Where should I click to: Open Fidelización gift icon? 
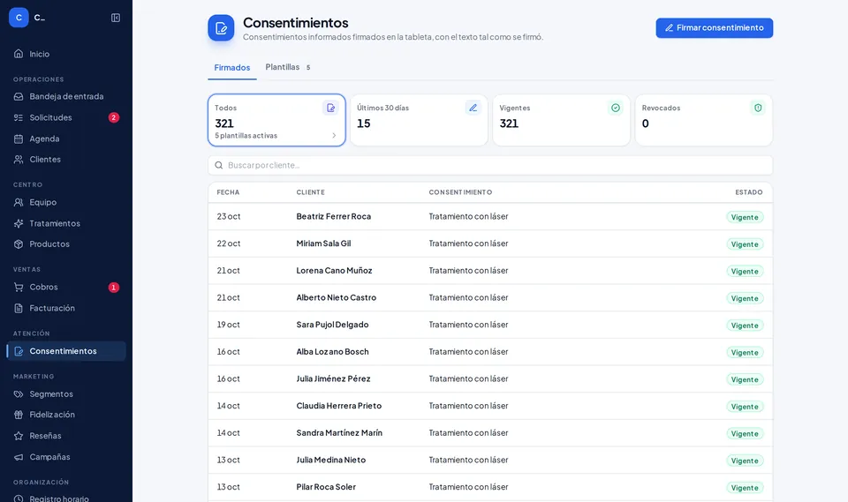(x=19, y=415)
